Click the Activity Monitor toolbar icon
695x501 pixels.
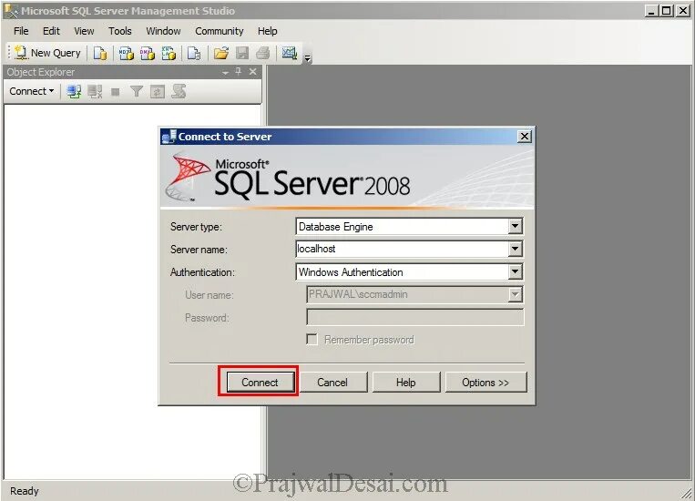click(x=290, y=53)
